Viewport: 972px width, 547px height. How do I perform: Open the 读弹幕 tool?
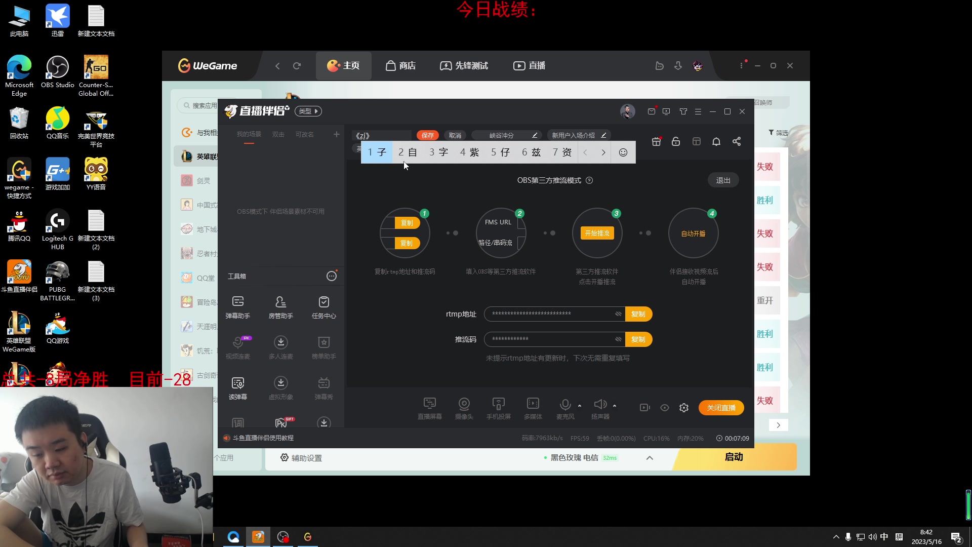click(x=237, y=388)
